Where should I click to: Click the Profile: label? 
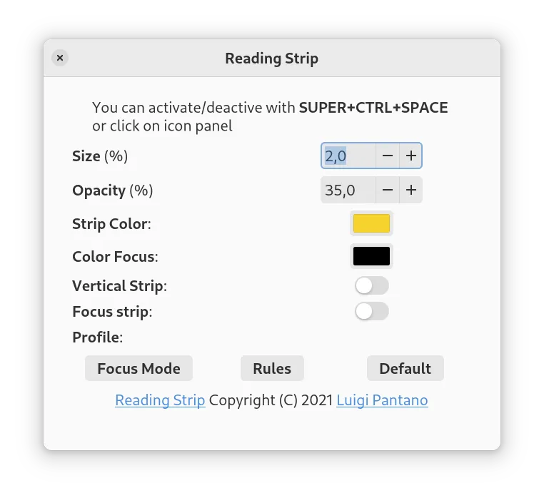click(x=98, y=337)
